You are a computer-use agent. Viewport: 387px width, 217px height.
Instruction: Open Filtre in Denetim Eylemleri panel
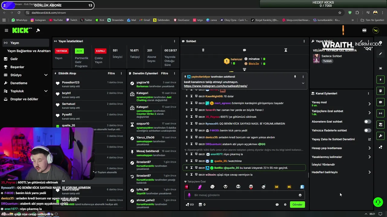click(x=164, y=73)
